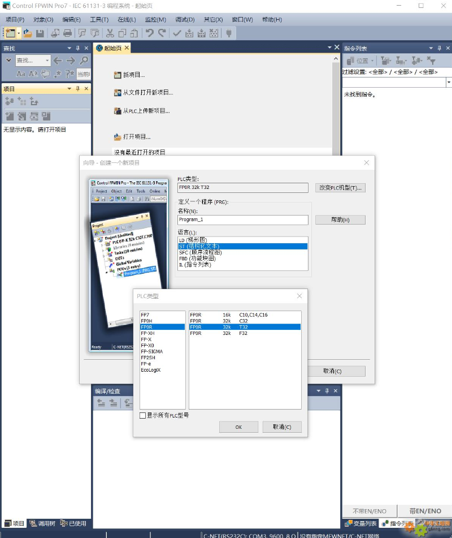Screen dimensions: 452x538
Task: Open instruction list search combo dropdown arrow
Action: [449, 83]
